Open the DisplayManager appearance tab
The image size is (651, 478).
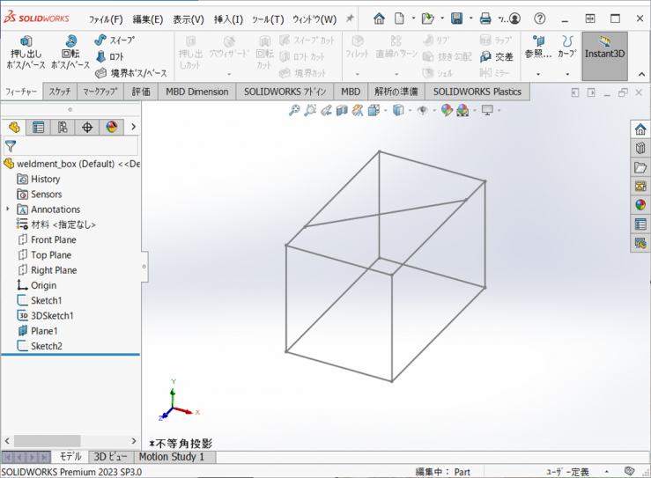pyautogui.click(x=111, y=127)
